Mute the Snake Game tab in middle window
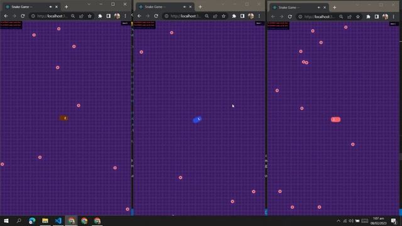 [185, 7]
